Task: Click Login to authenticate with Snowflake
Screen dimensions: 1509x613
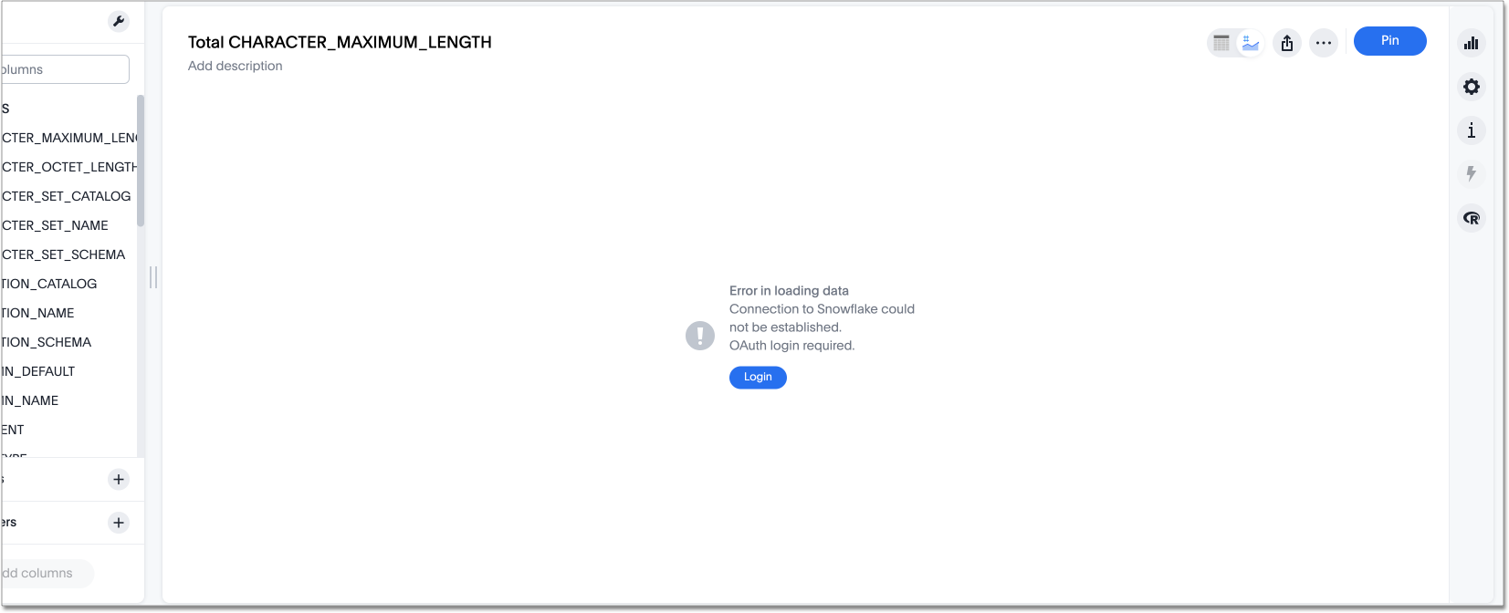Action: pos(758,377)
